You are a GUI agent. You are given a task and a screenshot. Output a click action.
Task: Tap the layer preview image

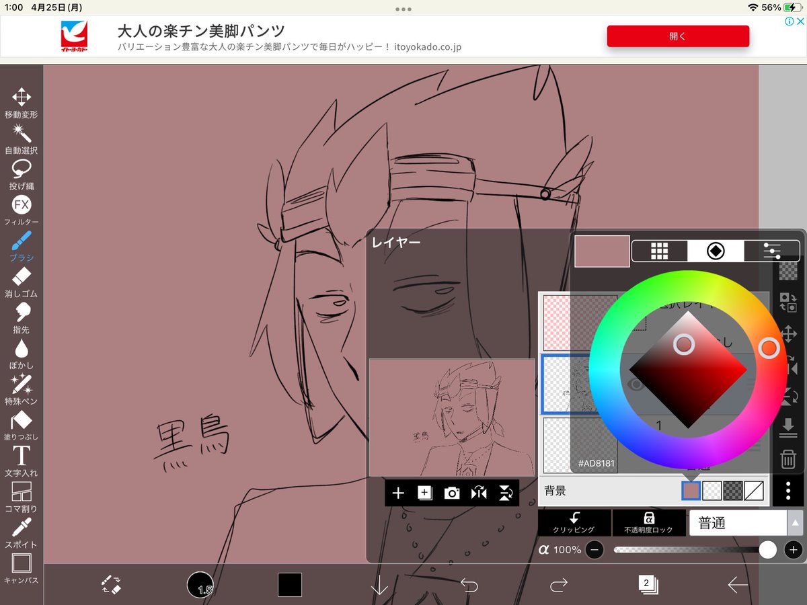coord(452,417)
